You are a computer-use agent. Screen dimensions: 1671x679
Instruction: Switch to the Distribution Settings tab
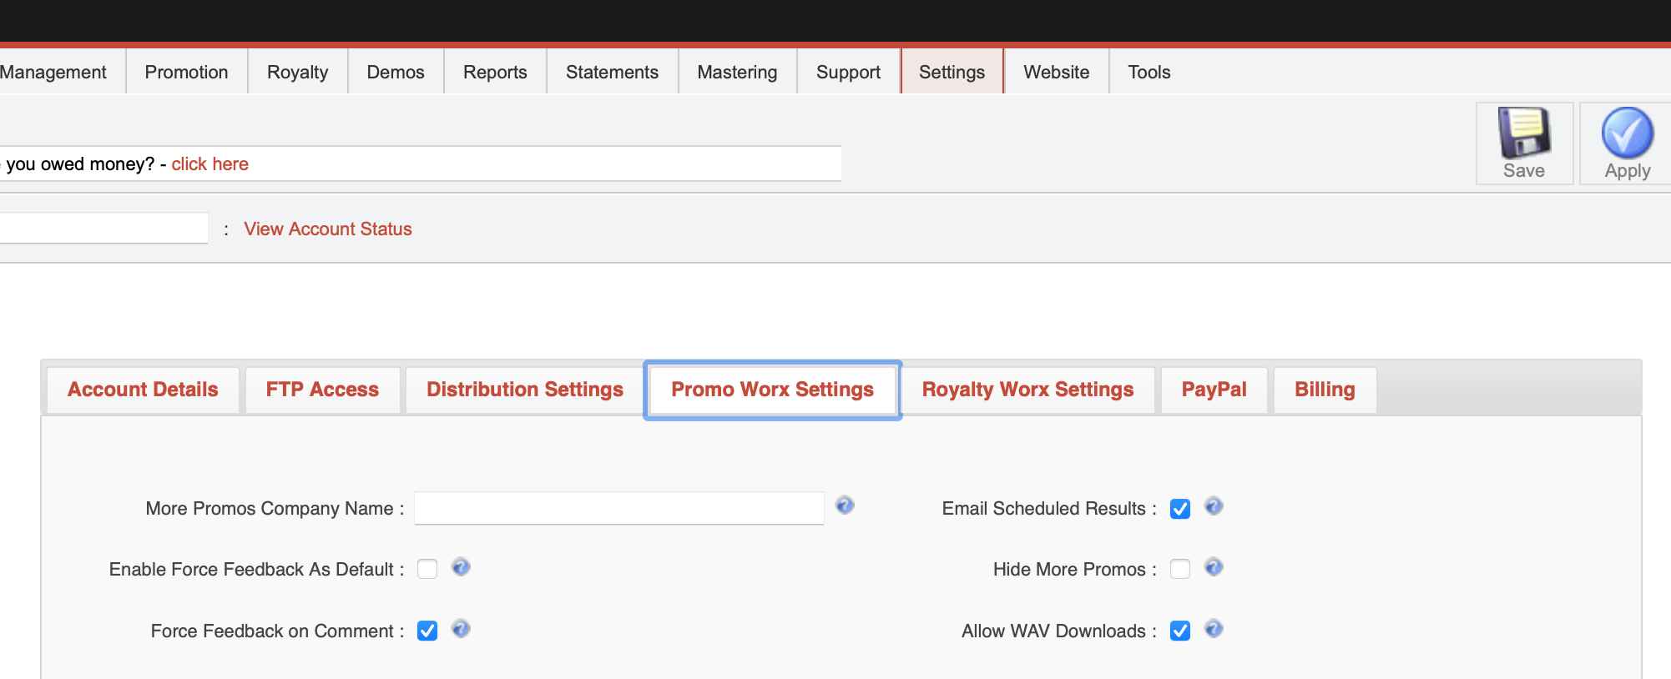pos(524,390)
